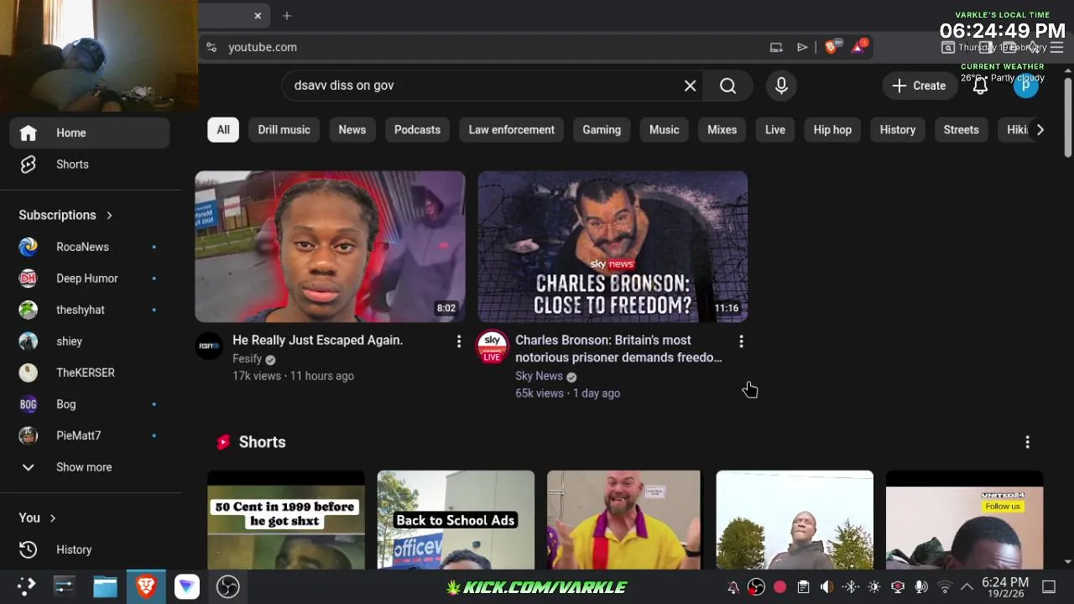Screen dimensions: 1074x604
Task: Open PieMatt7 subscription channel
Action: click(90, 435)
